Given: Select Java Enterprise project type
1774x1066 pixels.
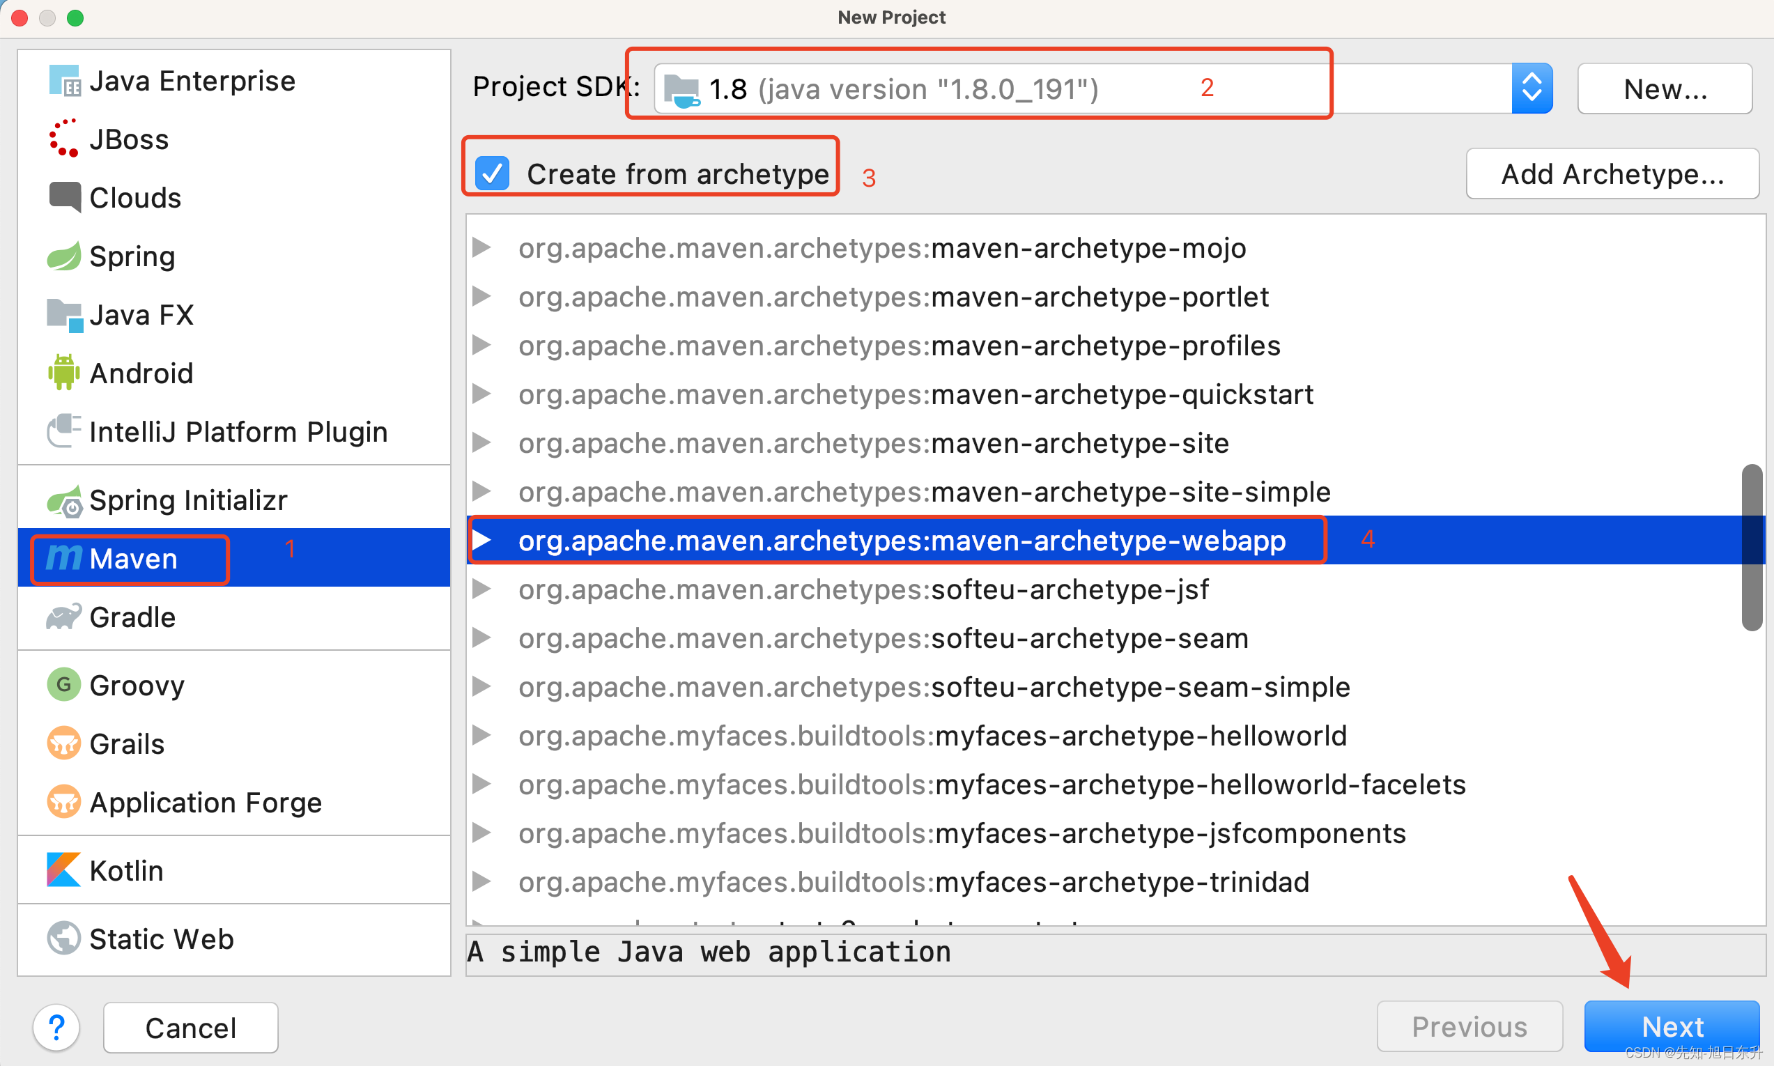Looking at the screenshot, I should point(234,80).
